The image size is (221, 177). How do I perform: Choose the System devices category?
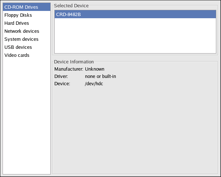tap(21, 39)
